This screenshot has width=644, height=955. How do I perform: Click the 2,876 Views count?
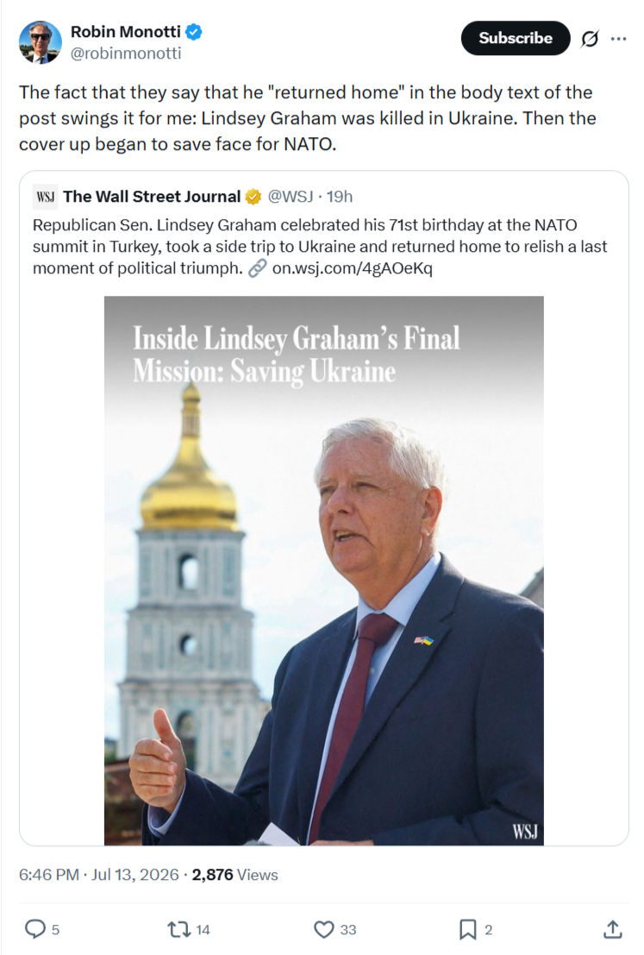pyautogui.click(x=235, y=875)
